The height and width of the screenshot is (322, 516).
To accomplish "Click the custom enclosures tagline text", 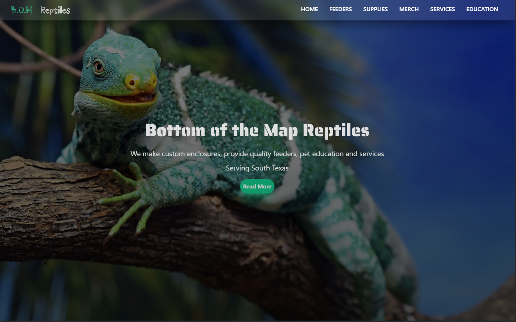I will [x=257, y=154].
